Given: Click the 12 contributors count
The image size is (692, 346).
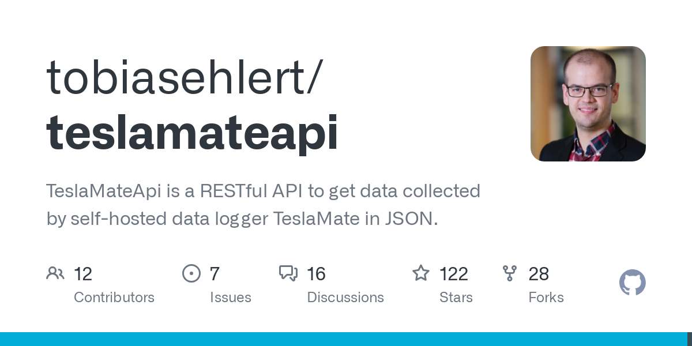Looking at the screenshot, I should pos(83,273).
